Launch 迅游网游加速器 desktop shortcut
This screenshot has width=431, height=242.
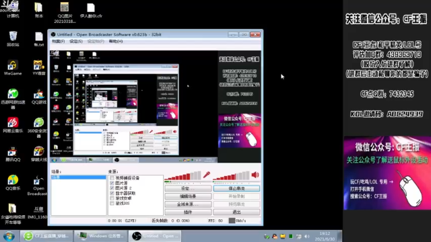(13, 99)
